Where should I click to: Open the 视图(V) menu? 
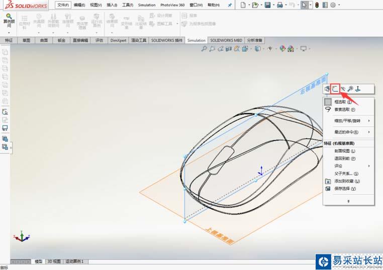(x=95, y=5)
